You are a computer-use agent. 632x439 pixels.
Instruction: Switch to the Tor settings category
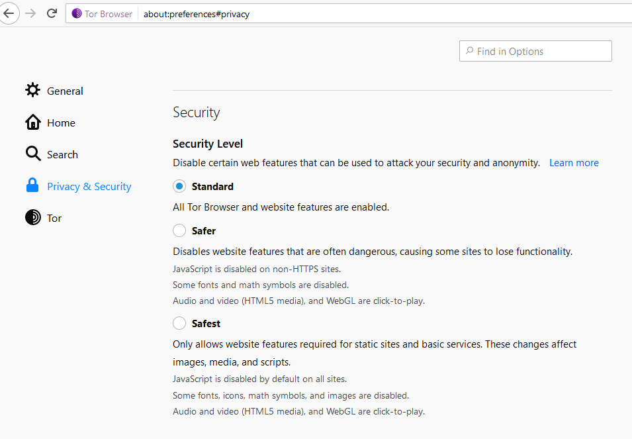coord(54,218)
